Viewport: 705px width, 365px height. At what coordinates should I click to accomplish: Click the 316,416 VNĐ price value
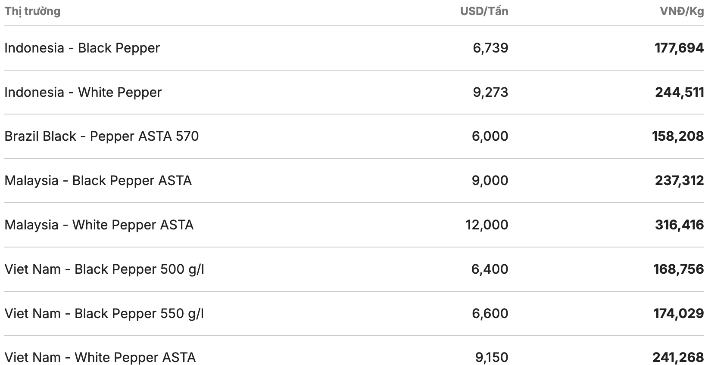coord(680,225)
